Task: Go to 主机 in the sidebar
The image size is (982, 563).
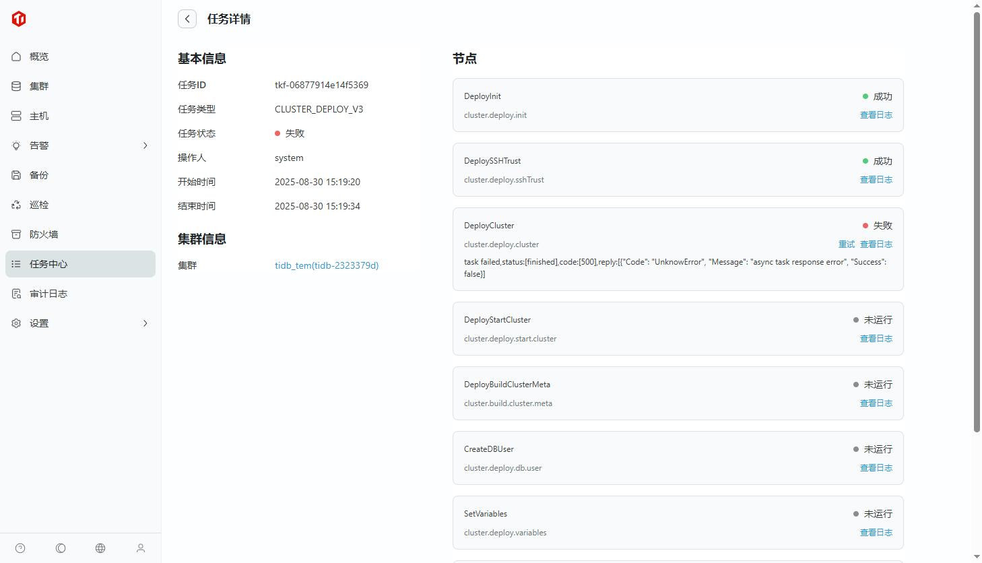Action: [39, 116]
